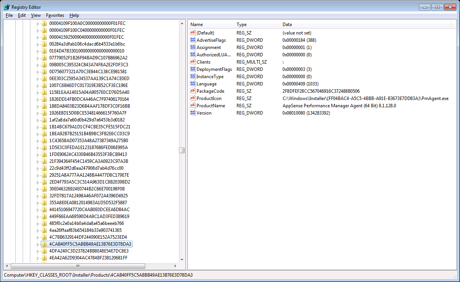Select key 449F66EAA69590D4A9C1AD3FED389619
This screenshot has height=282, width=460.
click(x=89, y=216)
